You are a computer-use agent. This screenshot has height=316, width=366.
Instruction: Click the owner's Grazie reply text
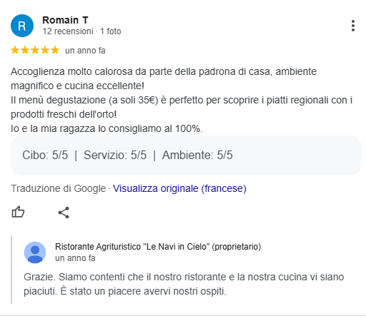point(184,284)
